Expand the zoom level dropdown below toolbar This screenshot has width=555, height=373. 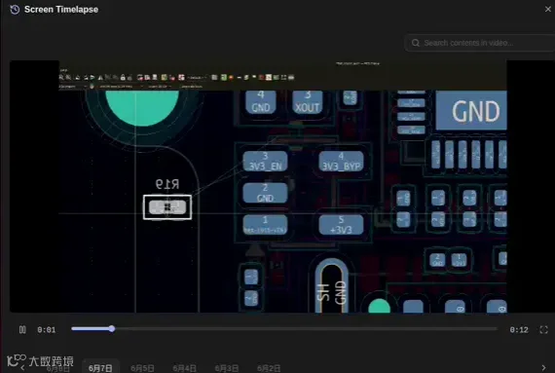click(160, 87)
